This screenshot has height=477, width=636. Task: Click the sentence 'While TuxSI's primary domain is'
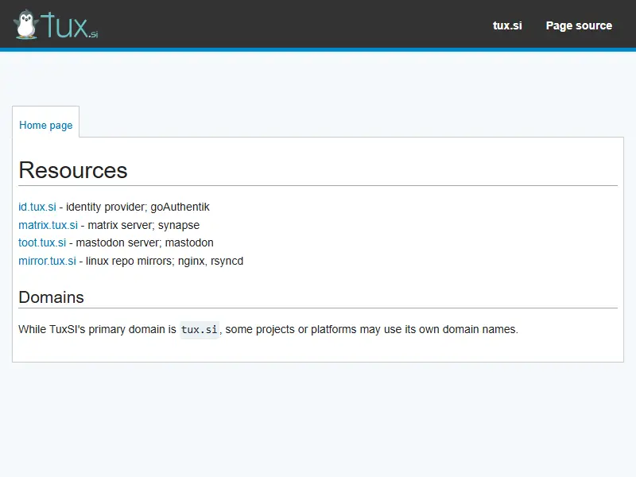click(97, 329)
